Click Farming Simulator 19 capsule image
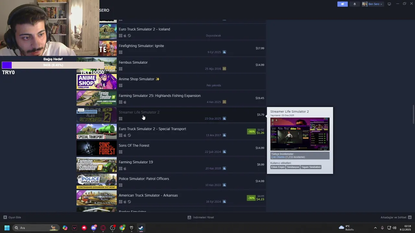This screenshot has width=415, height=233. click(x=97, y=164)
